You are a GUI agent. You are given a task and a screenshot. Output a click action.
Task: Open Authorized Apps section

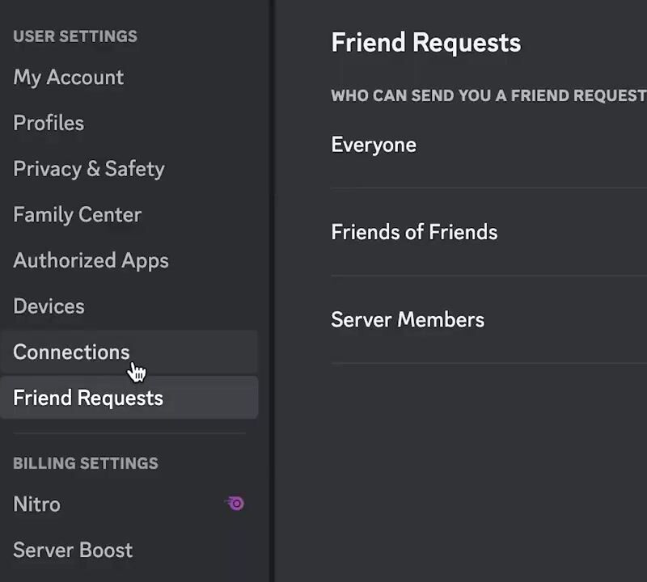pos(91,260)
